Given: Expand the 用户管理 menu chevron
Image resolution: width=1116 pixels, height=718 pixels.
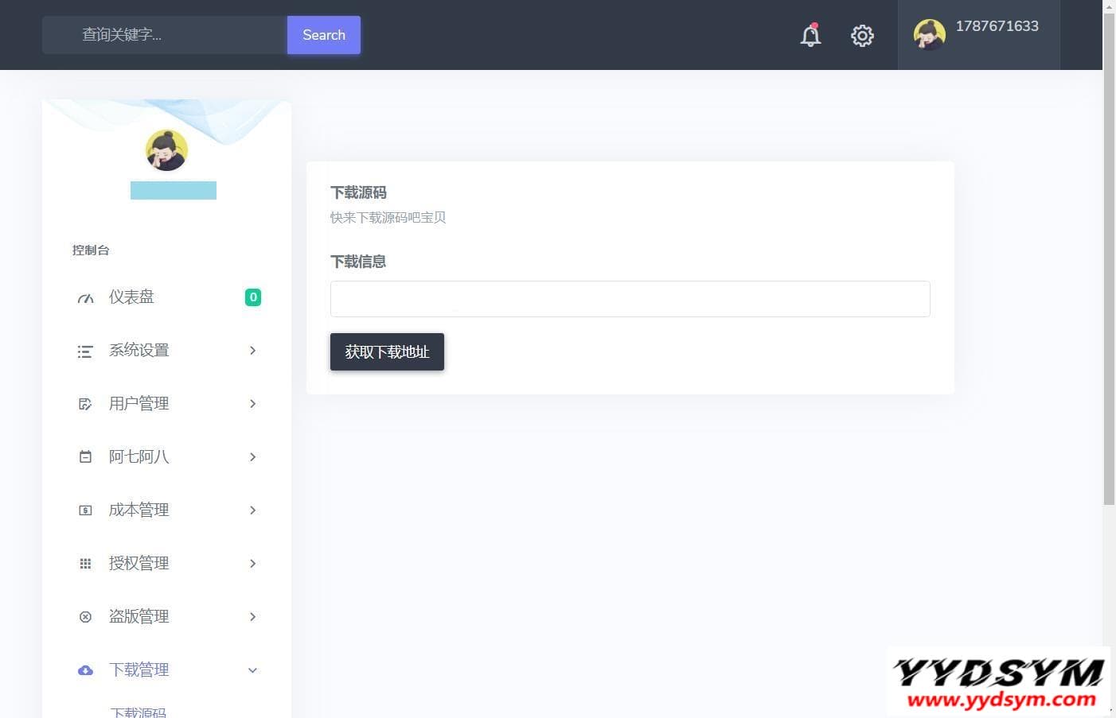Looking at the screenshot, I should (252, 404).
